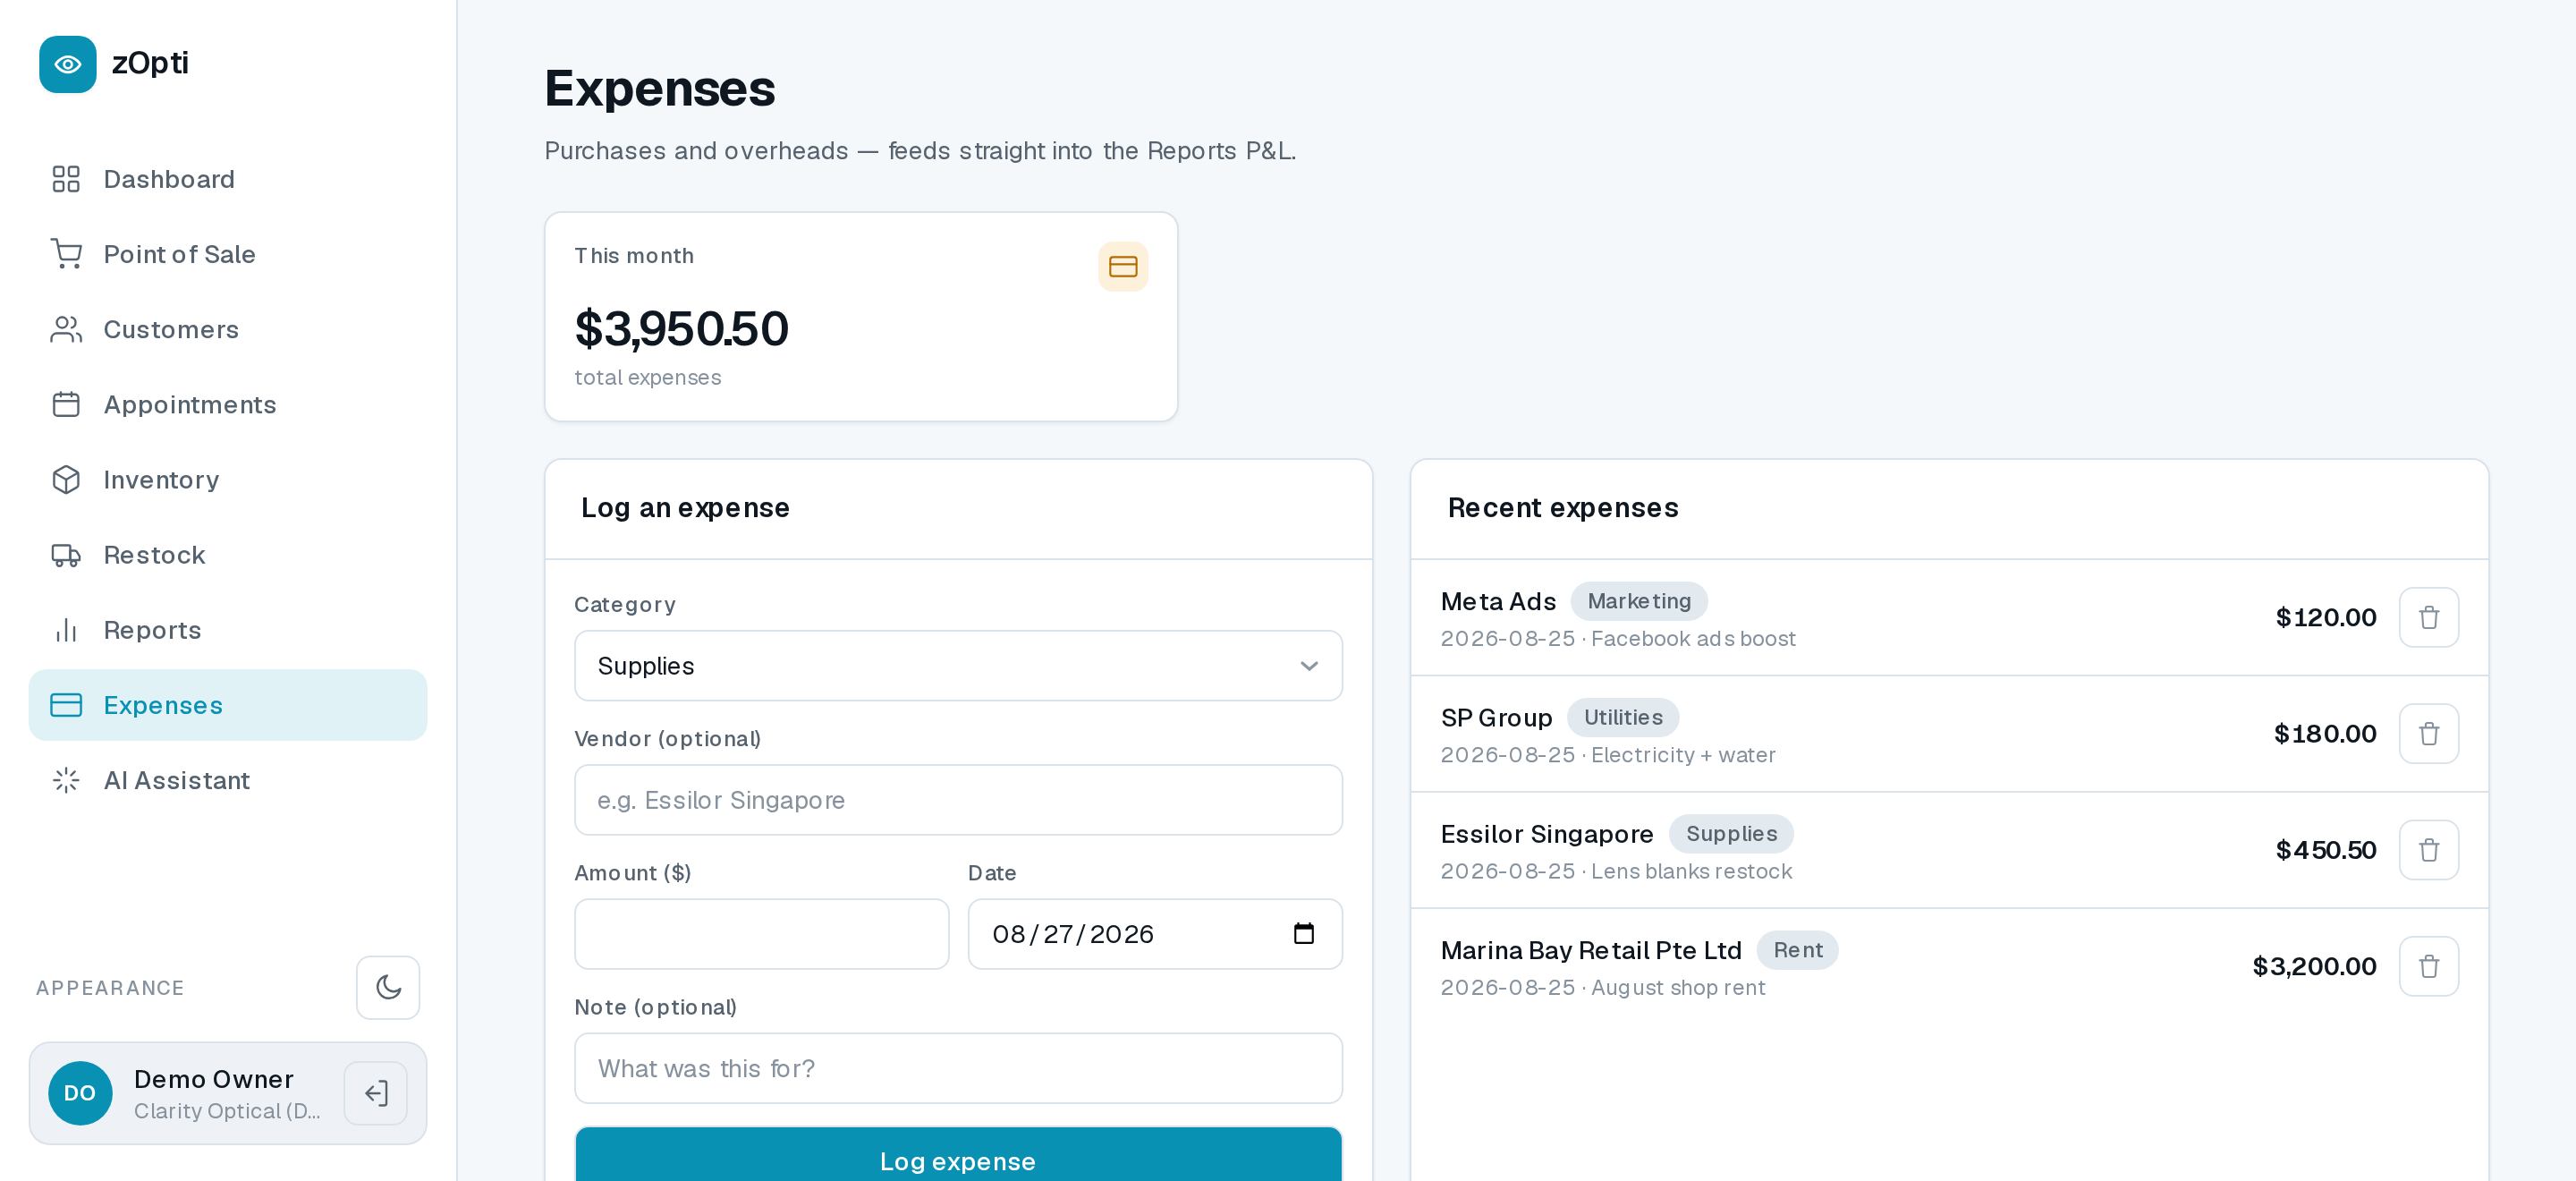Open the calendar picker icon in Date field
The image size is (2576, 1181).
click(1303, 933)
